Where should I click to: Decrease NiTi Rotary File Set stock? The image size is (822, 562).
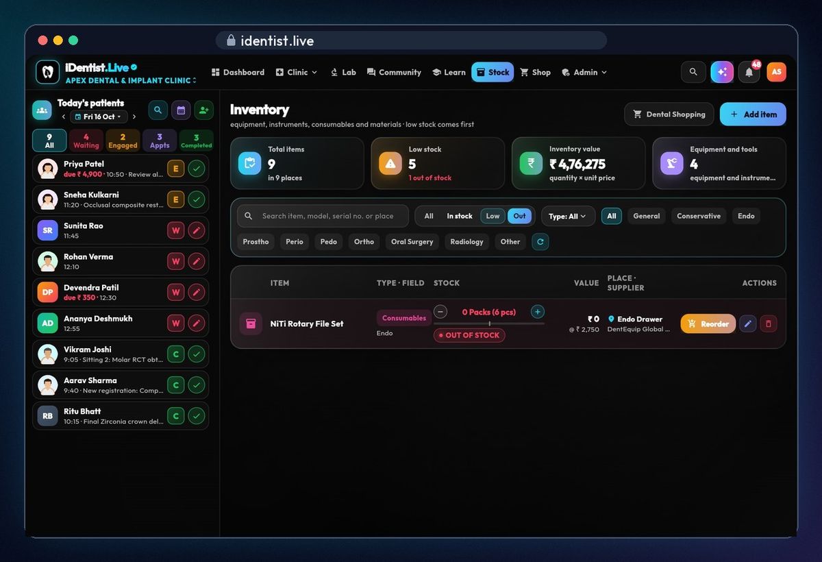click(x=440, y=312)
